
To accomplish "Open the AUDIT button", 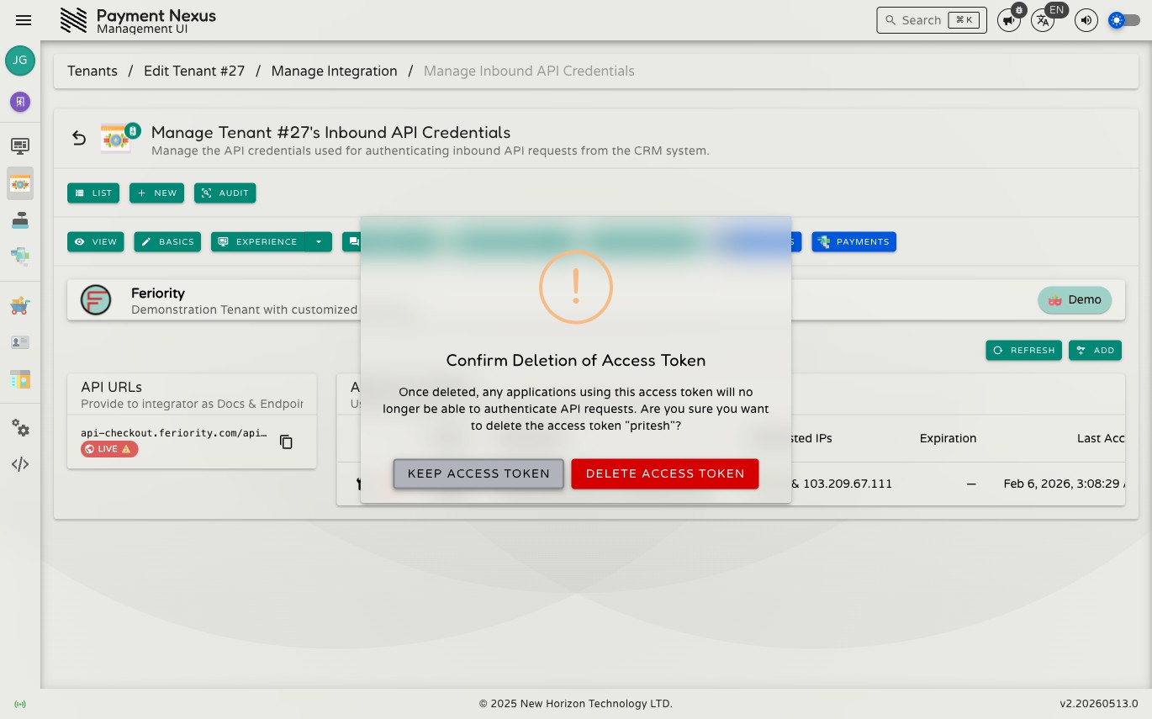I will click(225, 193).
